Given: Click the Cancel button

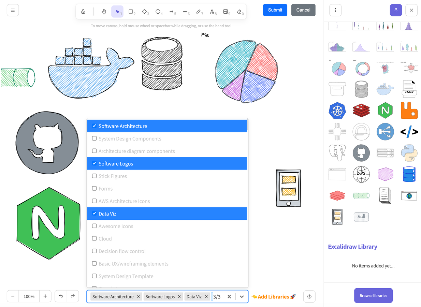Looking at the screenshot, I should pos(303,10).
